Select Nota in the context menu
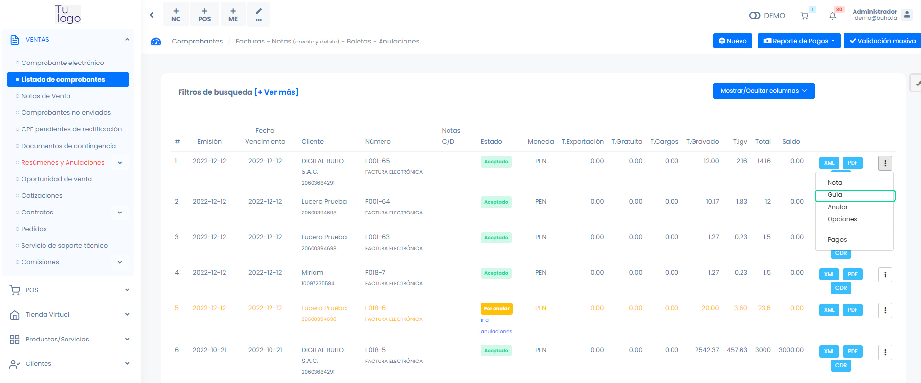 point(854,182)
